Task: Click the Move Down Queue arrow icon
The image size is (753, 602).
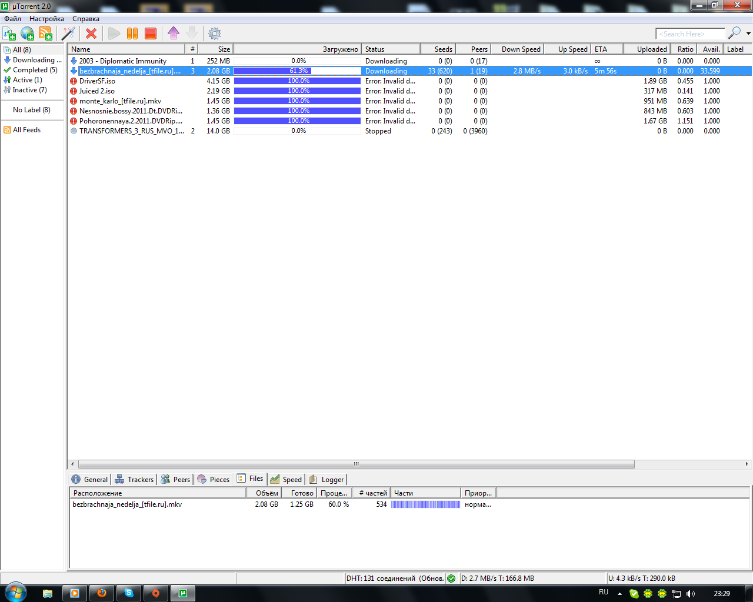Action: click(x=192, y=34)
